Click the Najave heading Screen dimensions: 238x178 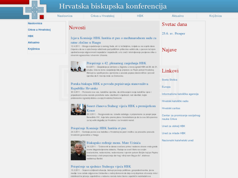(x=169, y=50)
